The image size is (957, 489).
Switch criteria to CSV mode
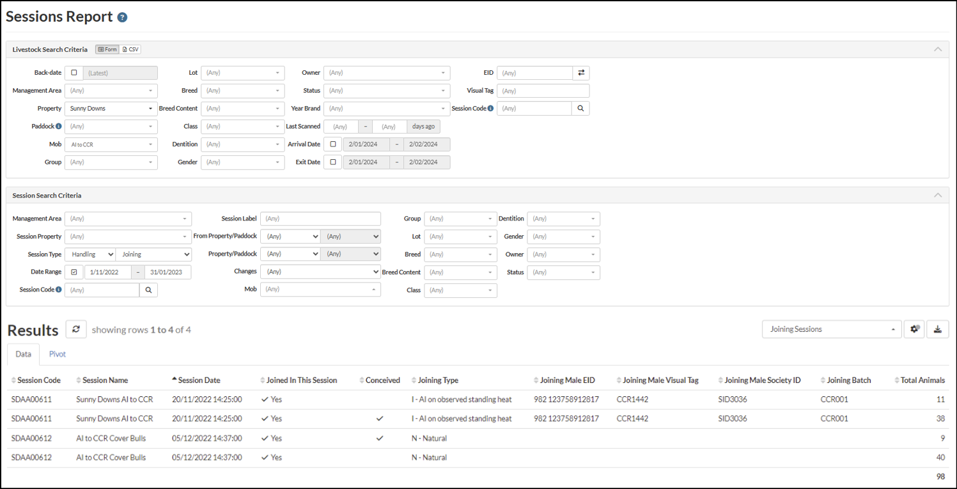[130, 49]
